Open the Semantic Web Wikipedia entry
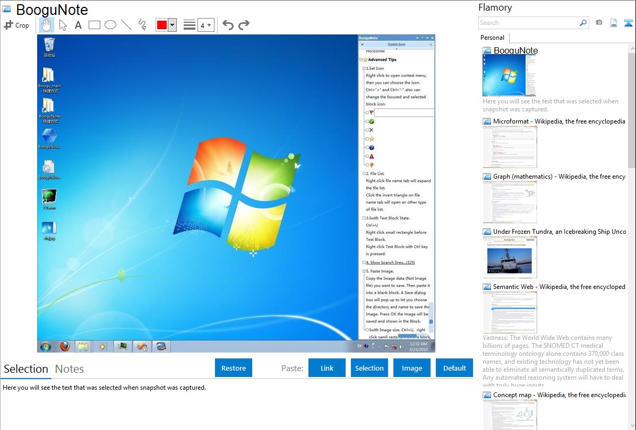The image size is (636, 430). pyautogui.click(x=559, y=286)
